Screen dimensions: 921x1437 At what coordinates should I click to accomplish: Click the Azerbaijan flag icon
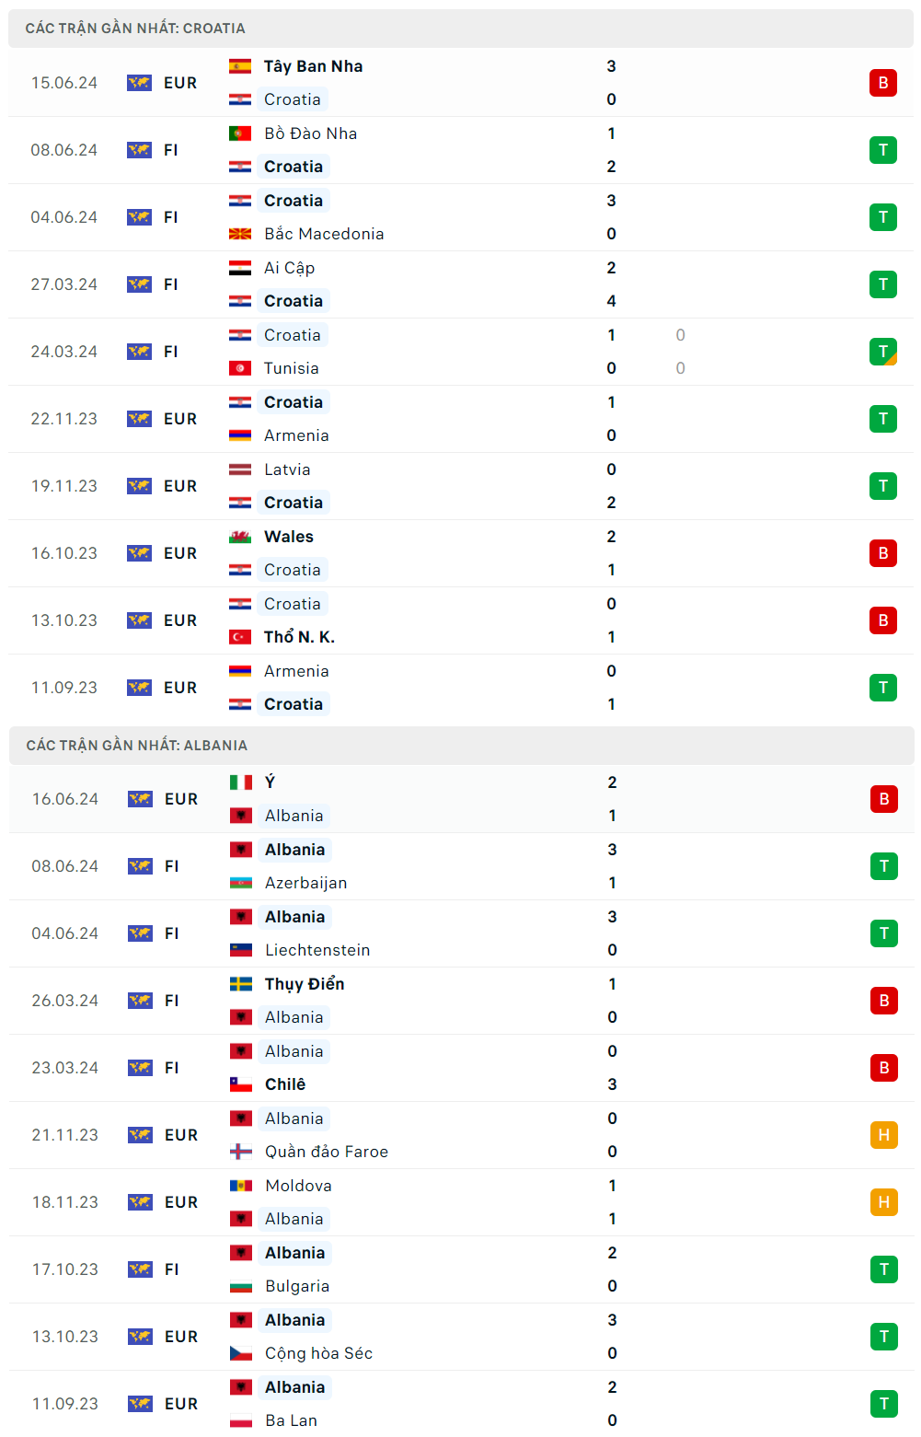click(x=241, y=883)
